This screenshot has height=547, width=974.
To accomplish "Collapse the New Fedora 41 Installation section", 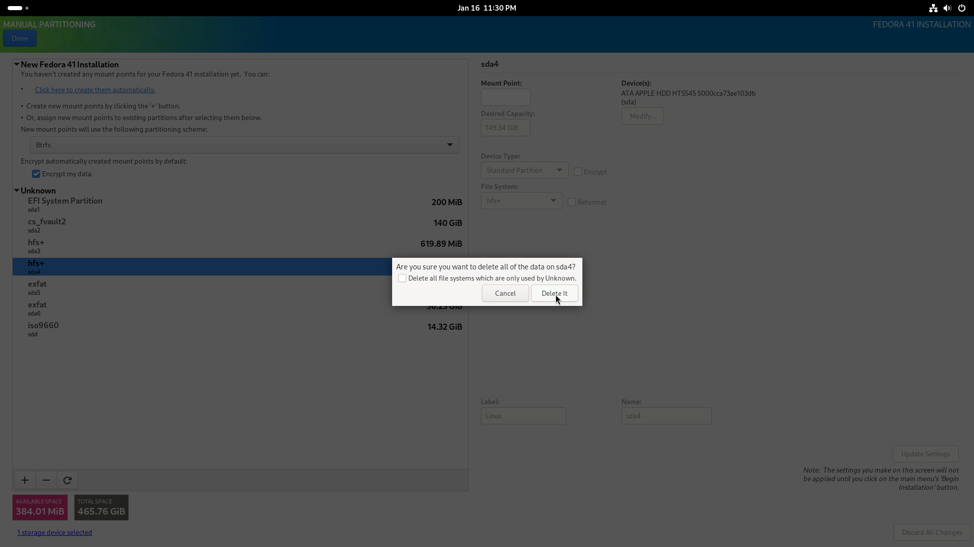I will [x=17, y=64].
